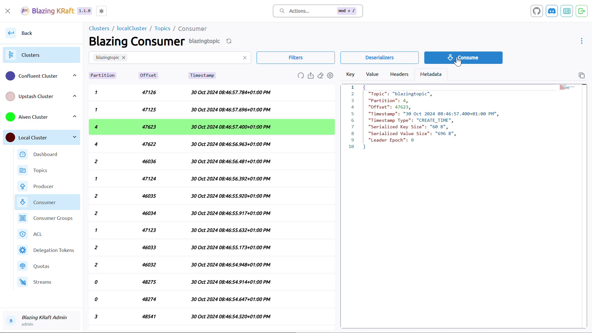Viewport: 592px width, 333px height.
Task: Open the Topics sidebar icon
Action: coord(23,170)
